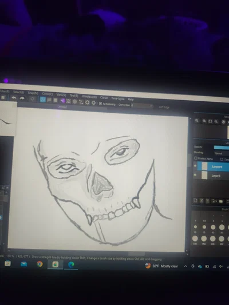
Task: Hide Layer3 using its visibility dot
Action: [195, 175]
